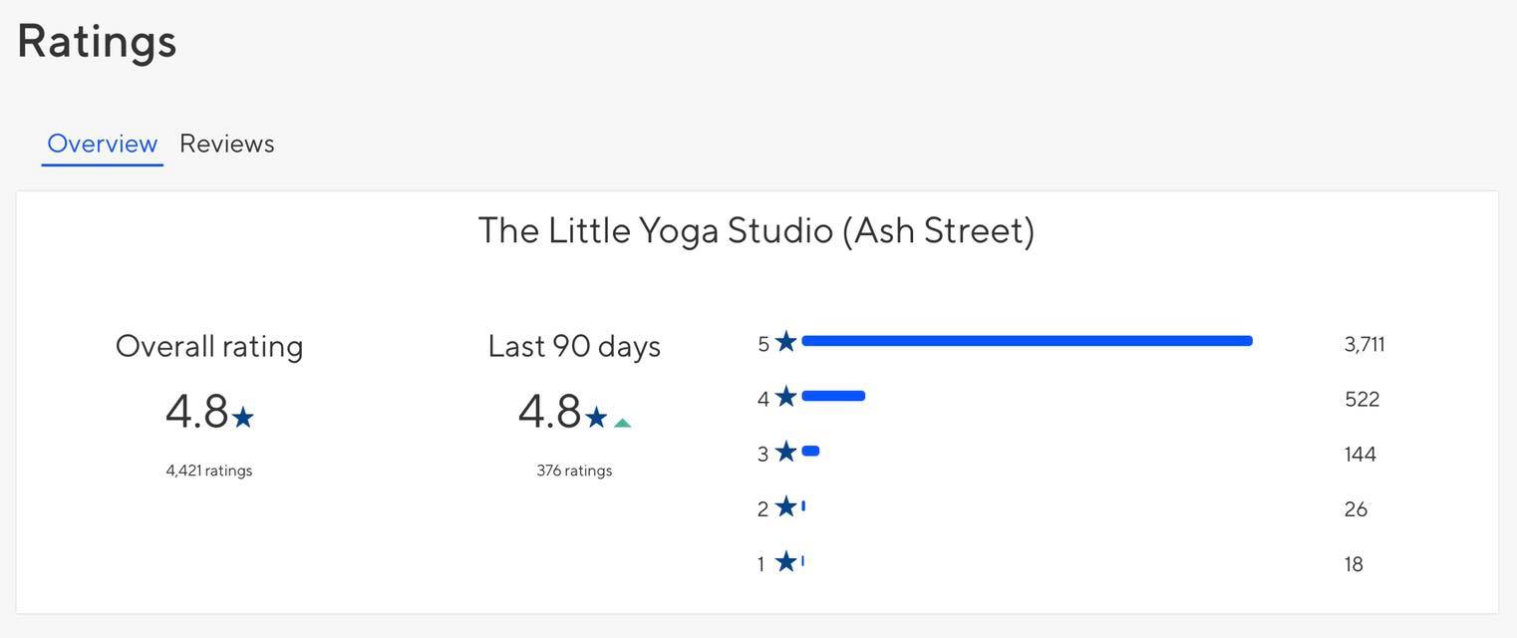Click the Overall rating star icon
This screenshot has width=1517, height=638.
pyautogui.click(x=243, y=418)
